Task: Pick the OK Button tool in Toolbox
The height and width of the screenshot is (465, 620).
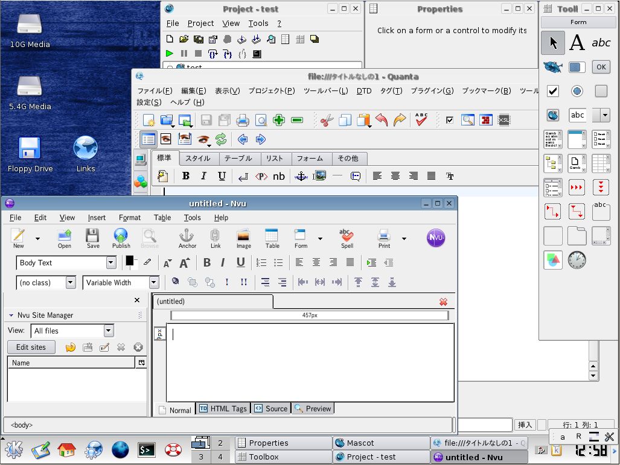Action: (x=601, y=67)
